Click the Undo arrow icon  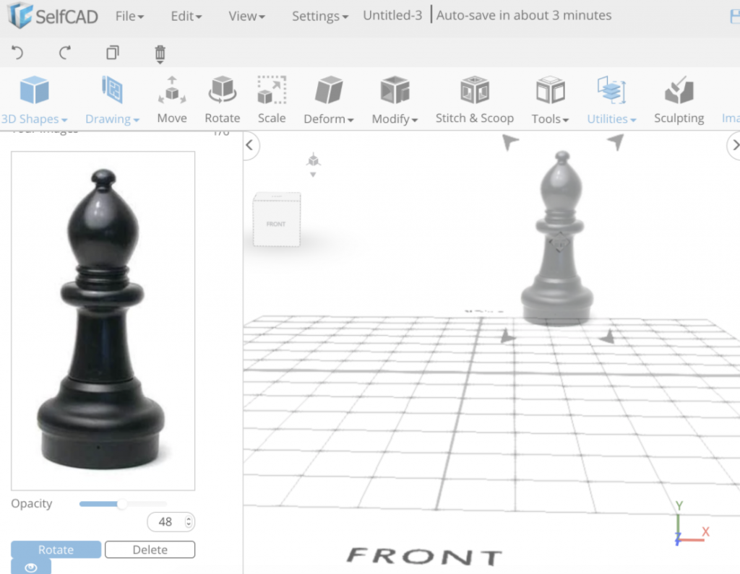pyautogui.click(x=17, y=53)
